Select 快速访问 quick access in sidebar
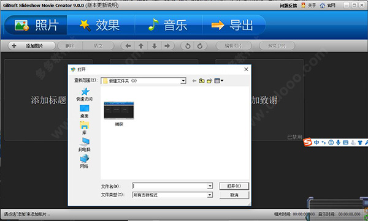Screen dimensions: 368x221 tap(85, 94)
